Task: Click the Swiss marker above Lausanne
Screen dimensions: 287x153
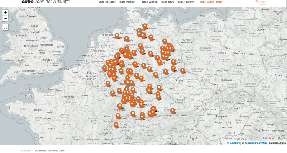Action: click(x=116, y=125)
